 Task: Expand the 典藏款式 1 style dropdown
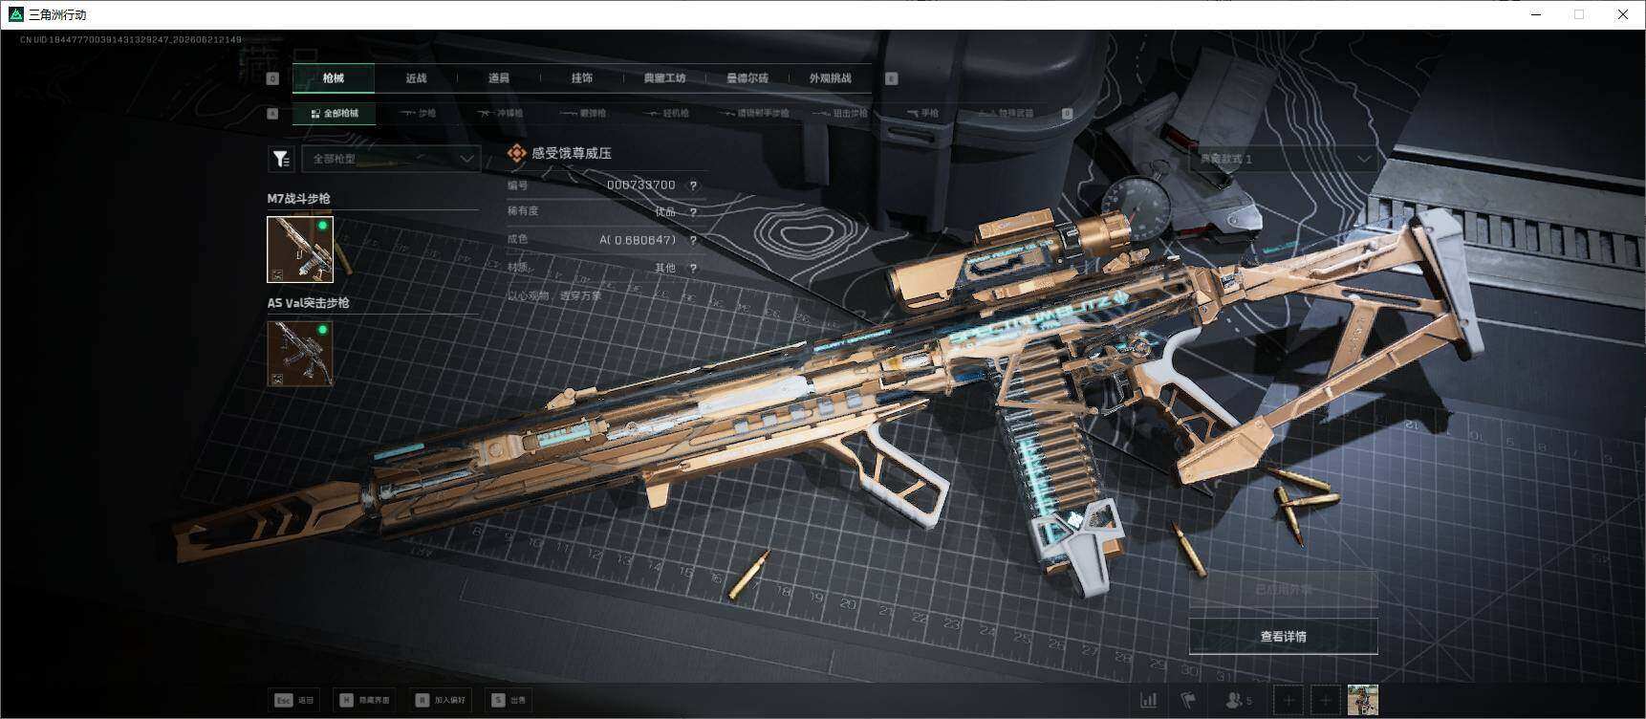(x=1283, y=159)
